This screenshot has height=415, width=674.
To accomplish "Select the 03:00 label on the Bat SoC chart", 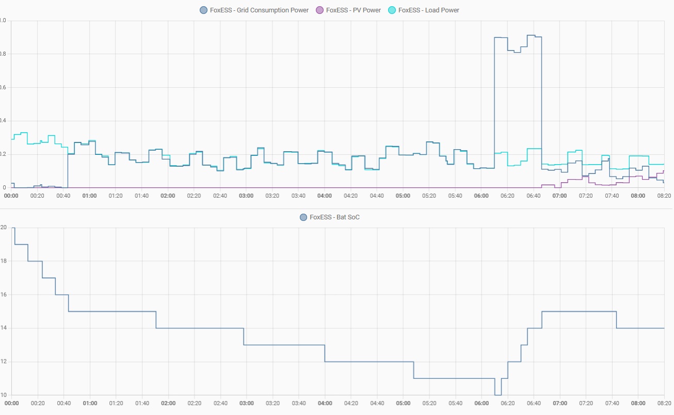I will coord(246,403).
